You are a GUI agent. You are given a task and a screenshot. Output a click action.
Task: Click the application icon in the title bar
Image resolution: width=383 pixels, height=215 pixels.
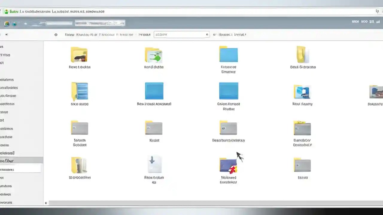tap(6, 11)
